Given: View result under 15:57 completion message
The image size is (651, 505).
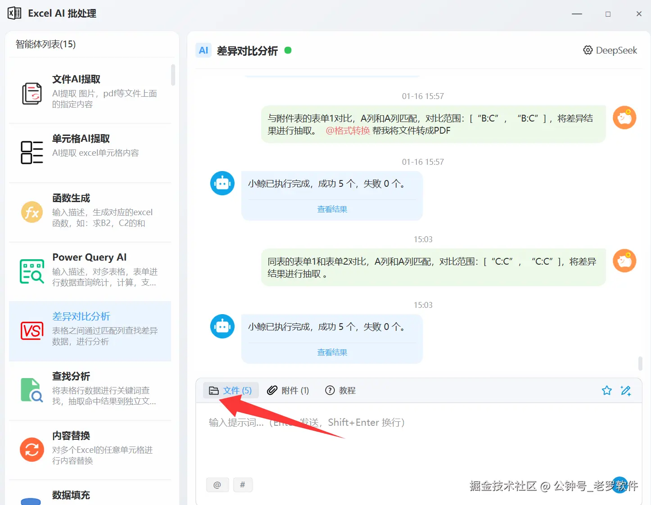Looking at the screenshot, I should coord(332,209).
